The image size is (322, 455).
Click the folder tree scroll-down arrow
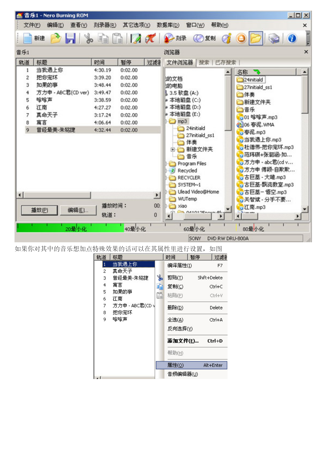[x=228, y=209]
